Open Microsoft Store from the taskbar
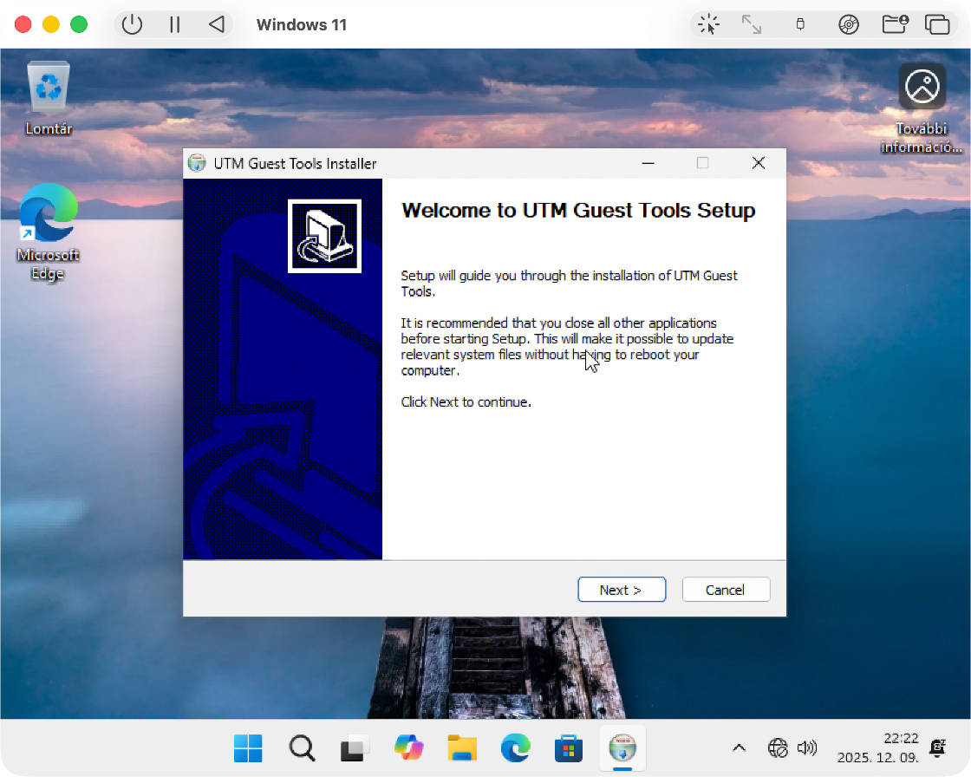The width and height of the screenshot is (971, 777). pyautogui.click(x=569, y=748)
